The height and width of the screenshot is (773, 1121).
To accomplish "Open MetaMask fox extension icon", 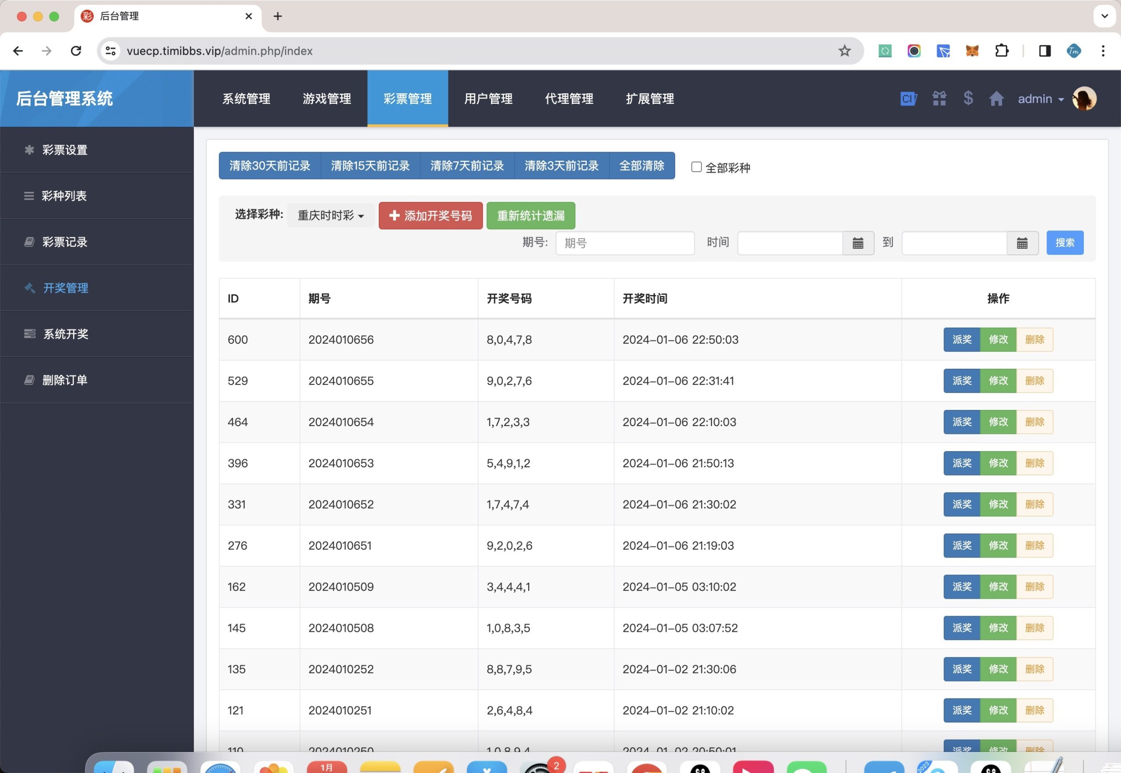I will click(x=972, y=51).
